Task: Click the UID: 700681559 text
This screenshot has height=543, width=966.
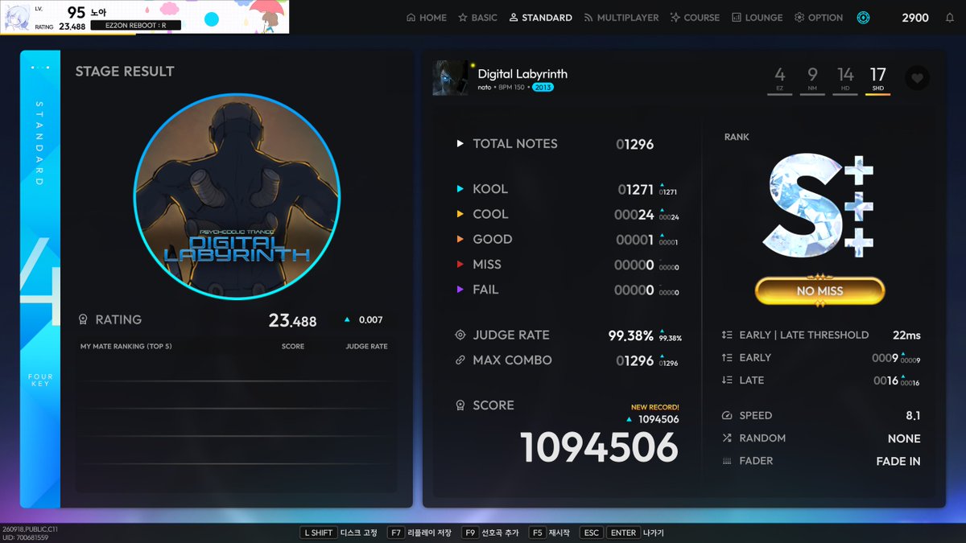Action: (x=26, y=537)
